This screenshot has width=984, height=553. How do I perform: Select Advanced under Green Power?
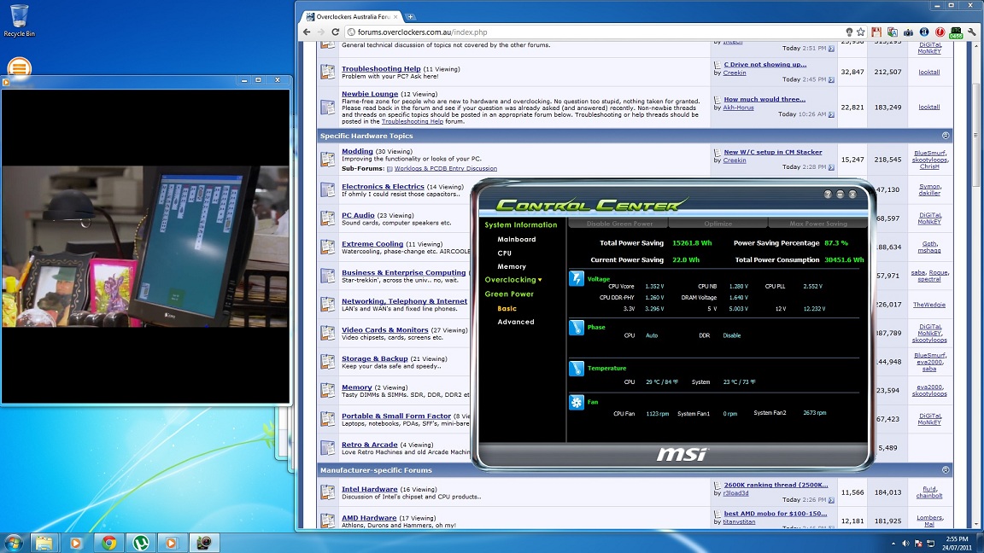pos(516,322)
